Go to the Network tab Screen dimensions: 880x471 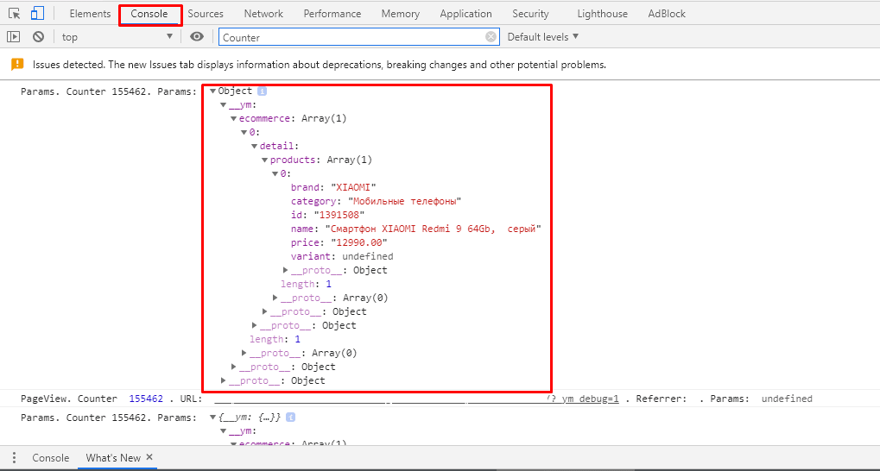263,14
